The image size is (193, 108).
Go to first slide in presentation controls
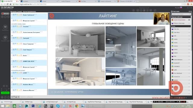(138, 10)
